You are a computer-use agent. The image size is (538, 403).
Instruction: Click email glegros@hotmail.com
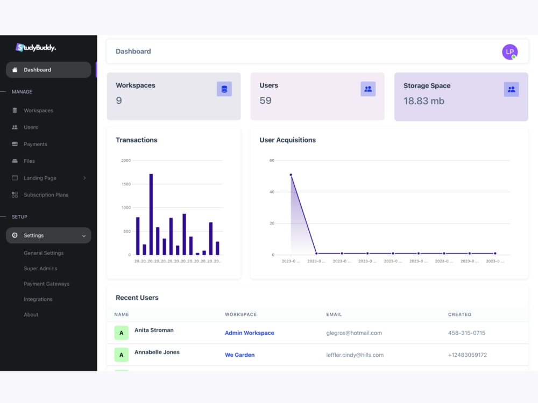click(354, 333)
